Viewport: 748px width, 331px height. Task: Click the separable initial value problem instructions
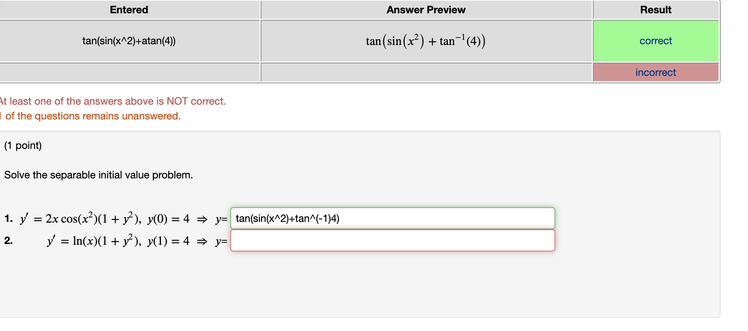(98, 175)
